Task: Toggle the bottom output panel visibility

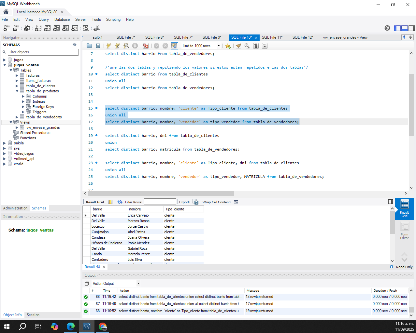Action: click(x=405, y=28)
